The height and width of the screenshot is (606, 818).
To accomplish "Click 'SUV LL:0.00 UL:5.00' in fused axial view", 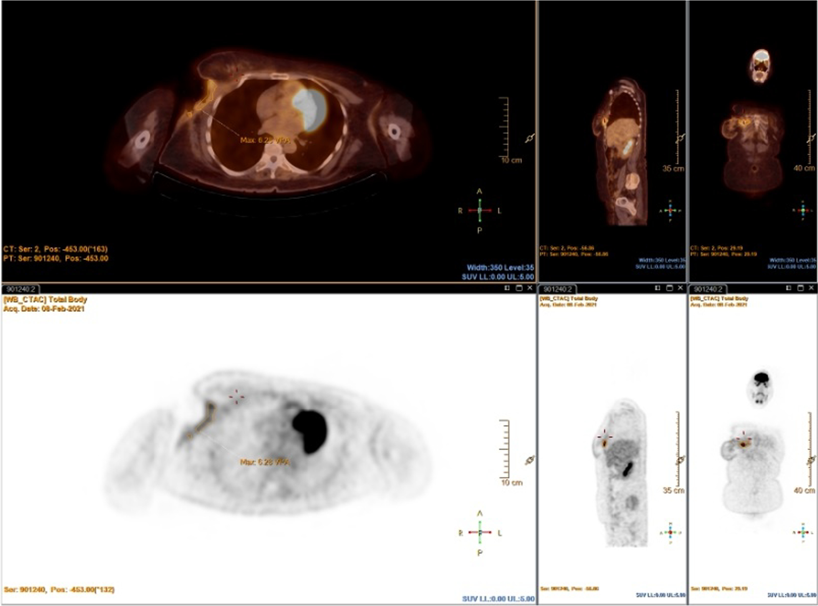I will 498,277.
